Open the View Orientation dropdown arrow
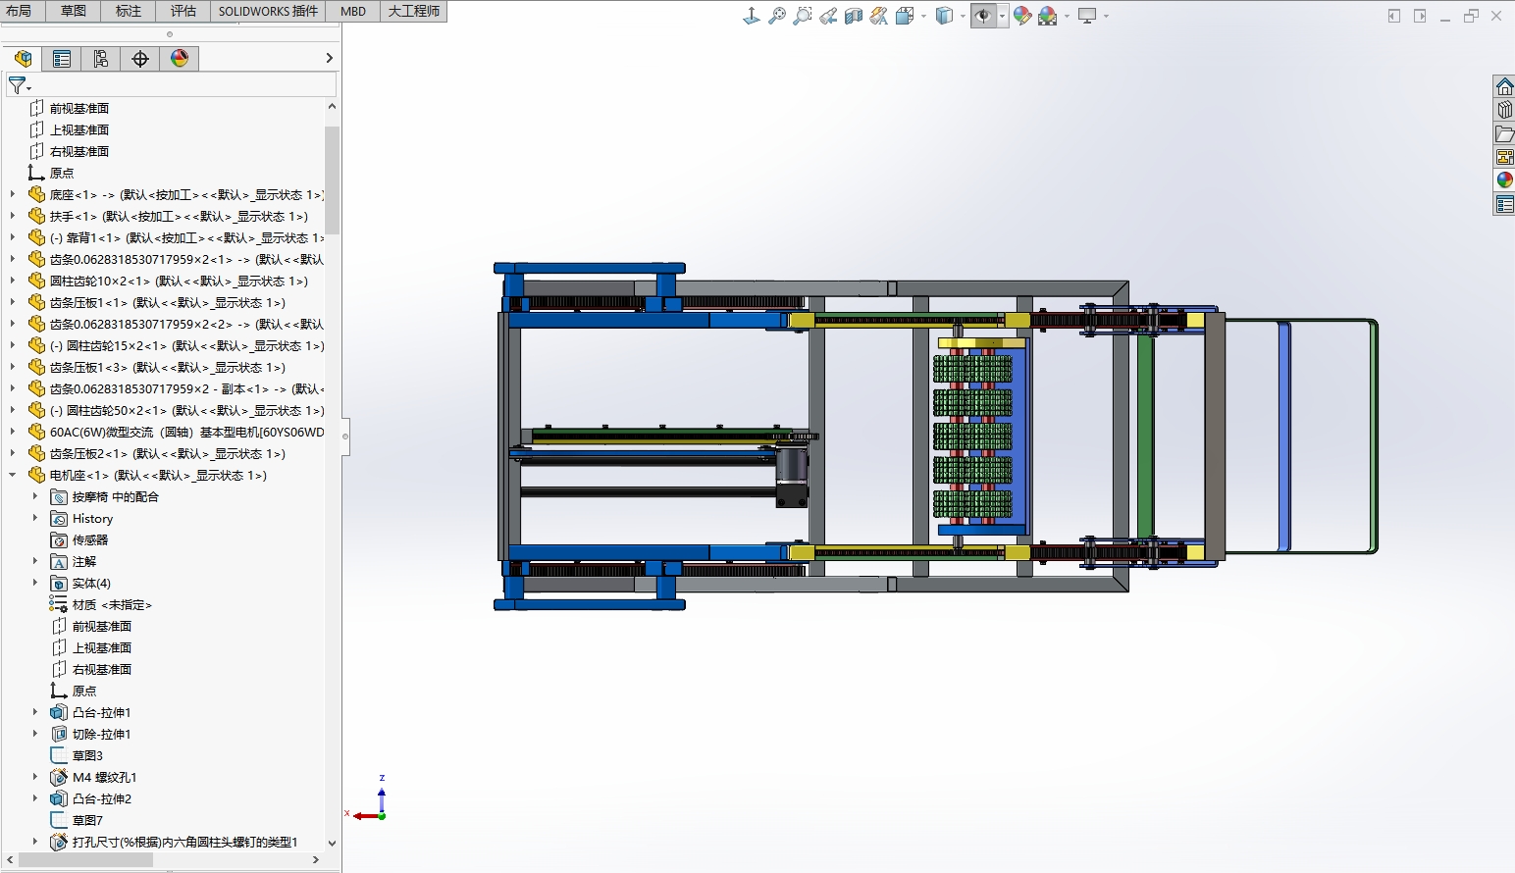Viewport: 1515px width, 873px height. click(924, 16)
